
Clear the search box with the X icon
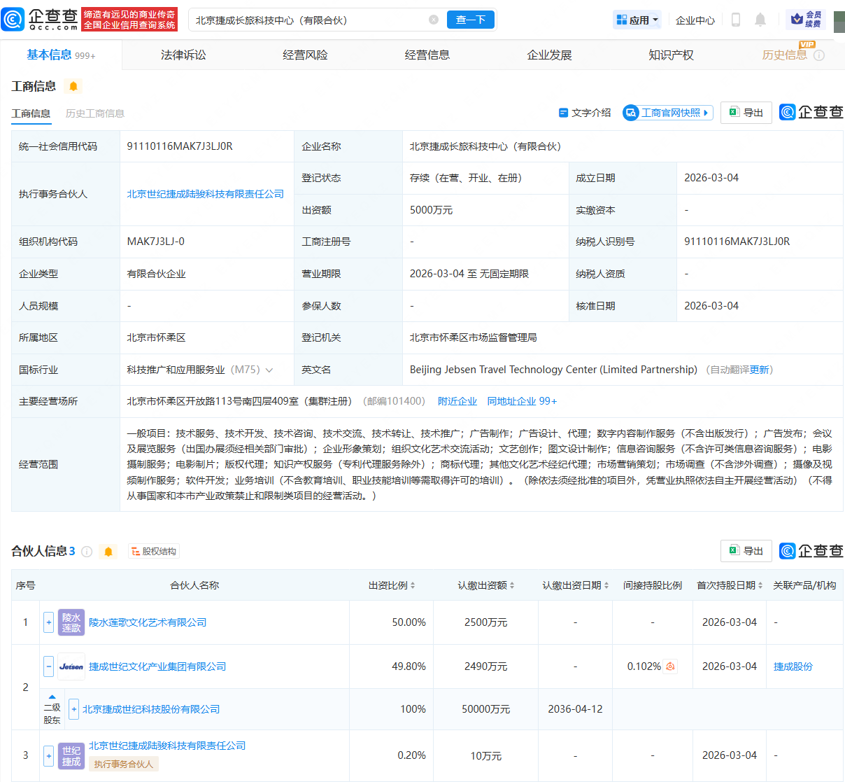click(433, 20)
